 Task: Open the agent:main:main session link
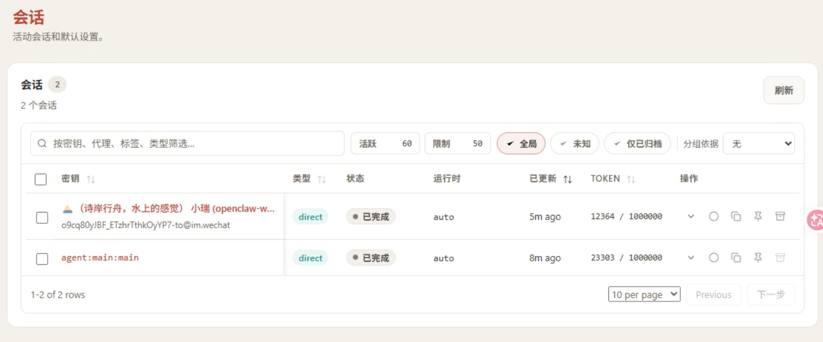[x=100, y=257]
